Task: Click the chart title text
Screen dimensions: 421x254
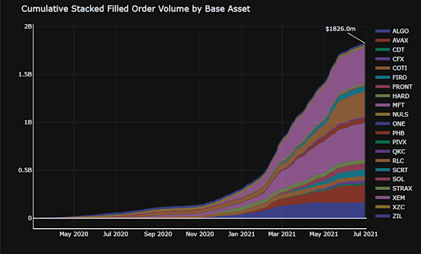Action: pyautogui.click(x=135, y=9)
